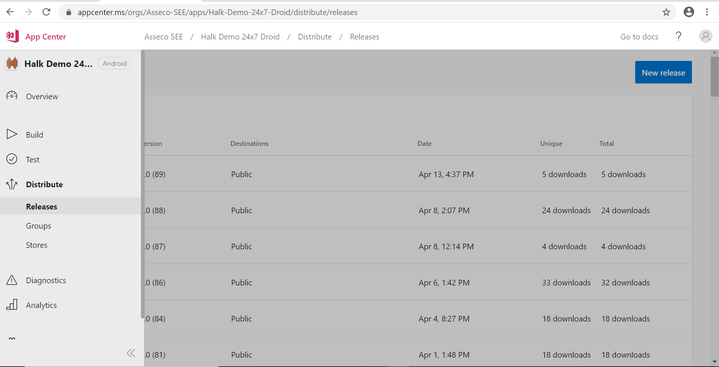Image resolution: width=719 pixels, height=367 pixels.
Task: Navigate to Asseco SEE breadcrumb
Action: 163,37
